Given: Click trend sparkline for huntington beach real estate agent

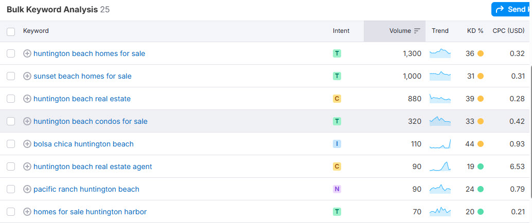Looking at the screenshot, I should click(440, 166).
